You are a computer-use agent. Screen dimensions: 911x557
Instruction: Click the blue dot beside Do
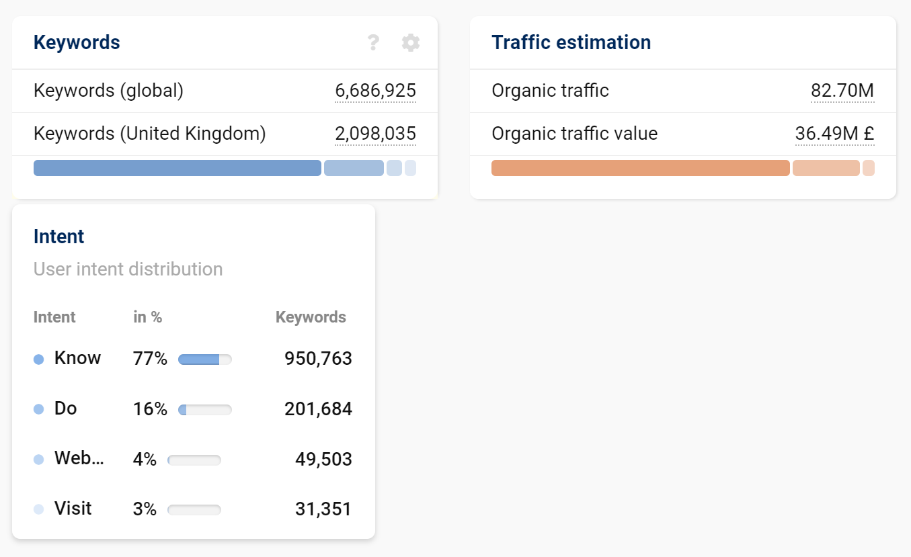coord(38,409)
